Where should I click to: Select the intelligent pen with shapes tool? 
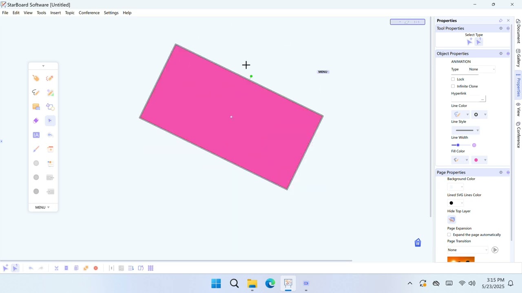click(50, 92)
